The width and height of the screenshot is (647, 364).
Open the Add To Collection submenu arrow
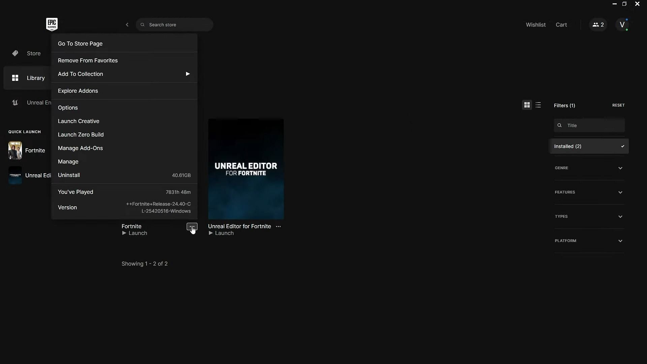[x=188, y=74]
